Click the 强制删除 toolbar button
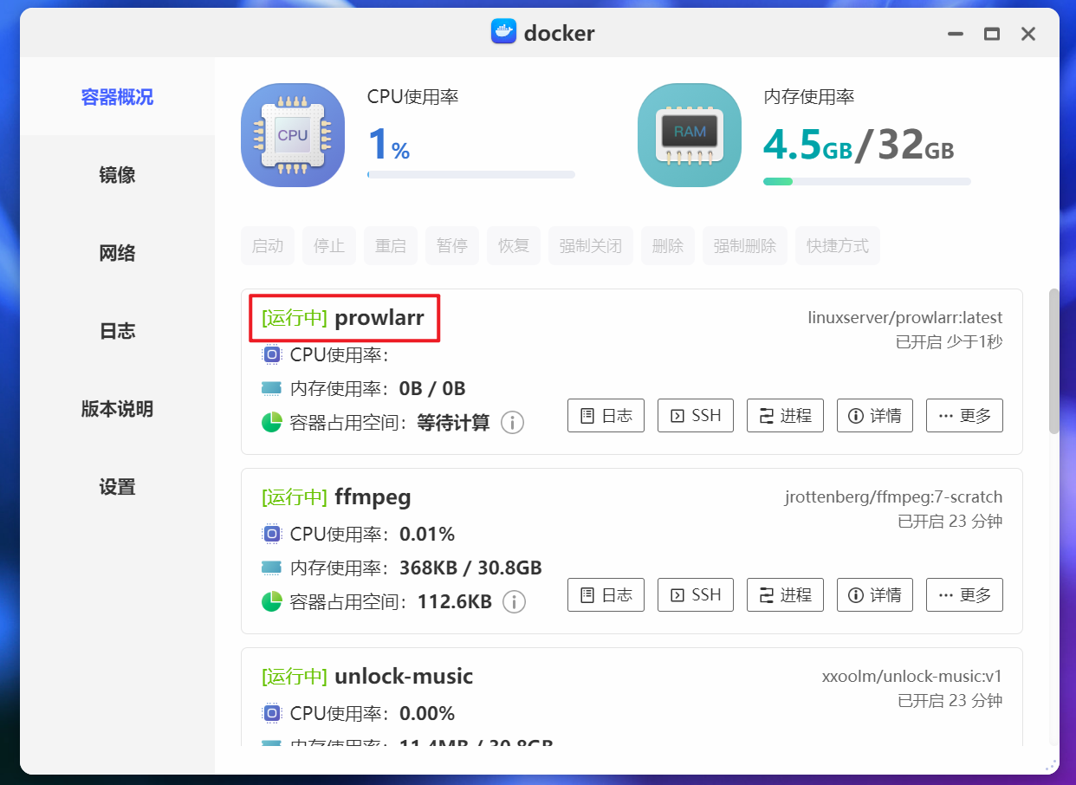Screen dimensions: 1076x785 pyautogui.click(x=745, y=246)
